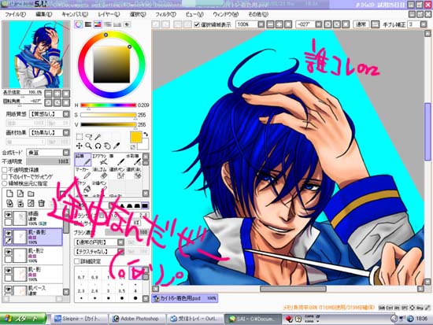Choose the 消しゴム eraser tool
433x325 pixels.
99,173
